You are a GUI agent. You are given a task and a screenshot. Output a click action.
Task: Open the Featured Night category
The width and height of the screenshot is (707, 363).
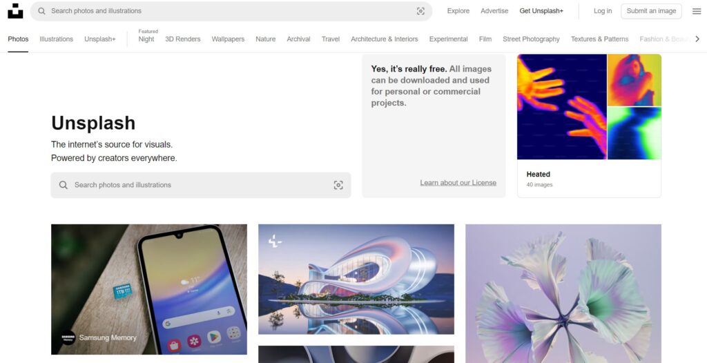146,39
